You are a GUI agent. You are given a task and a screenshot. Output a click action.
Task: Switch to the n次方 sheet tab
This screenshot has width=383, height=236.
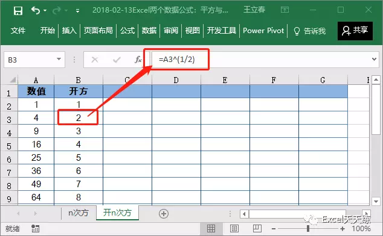(79, 213)
